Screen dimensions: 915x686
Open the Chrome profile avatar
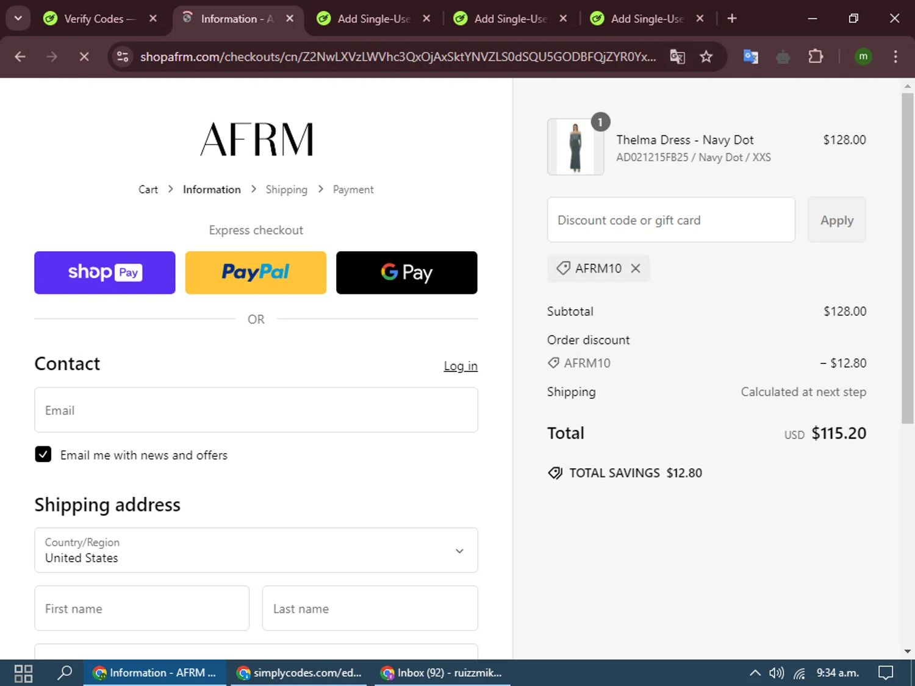[x=863, y=57]
